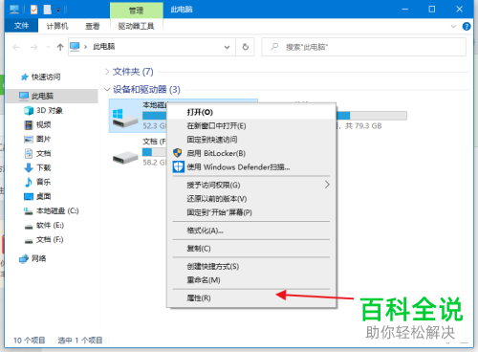Open address bar history dropdown
Screen dimensions: 478x352
tap(227, 47)
